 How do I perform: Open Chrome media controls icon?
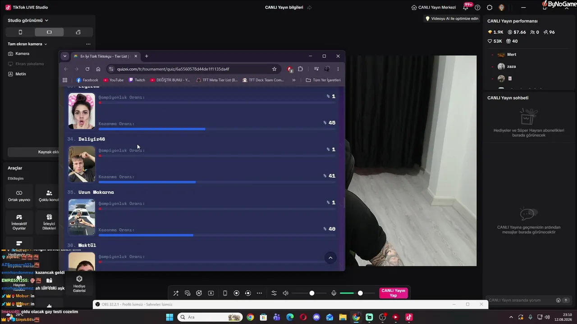[316, 69]
